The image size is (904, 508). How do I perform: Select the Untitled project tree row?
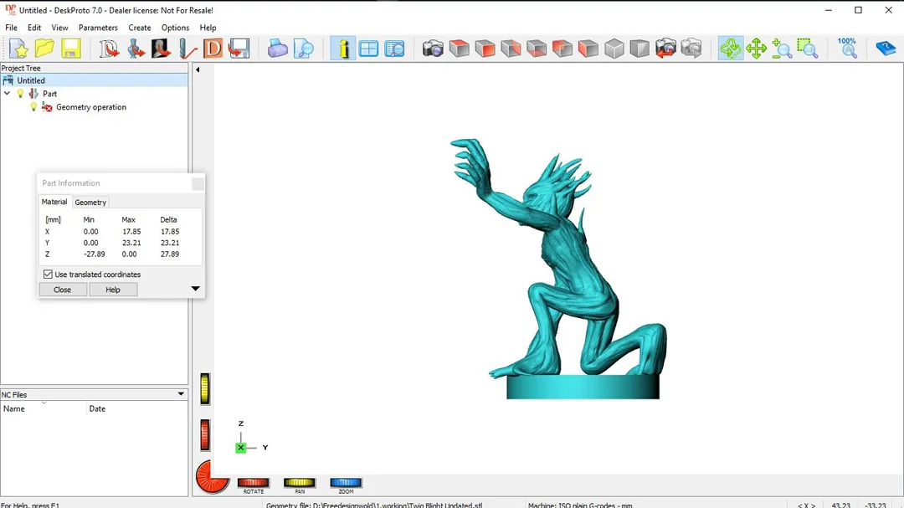click(x=94, y=80)
